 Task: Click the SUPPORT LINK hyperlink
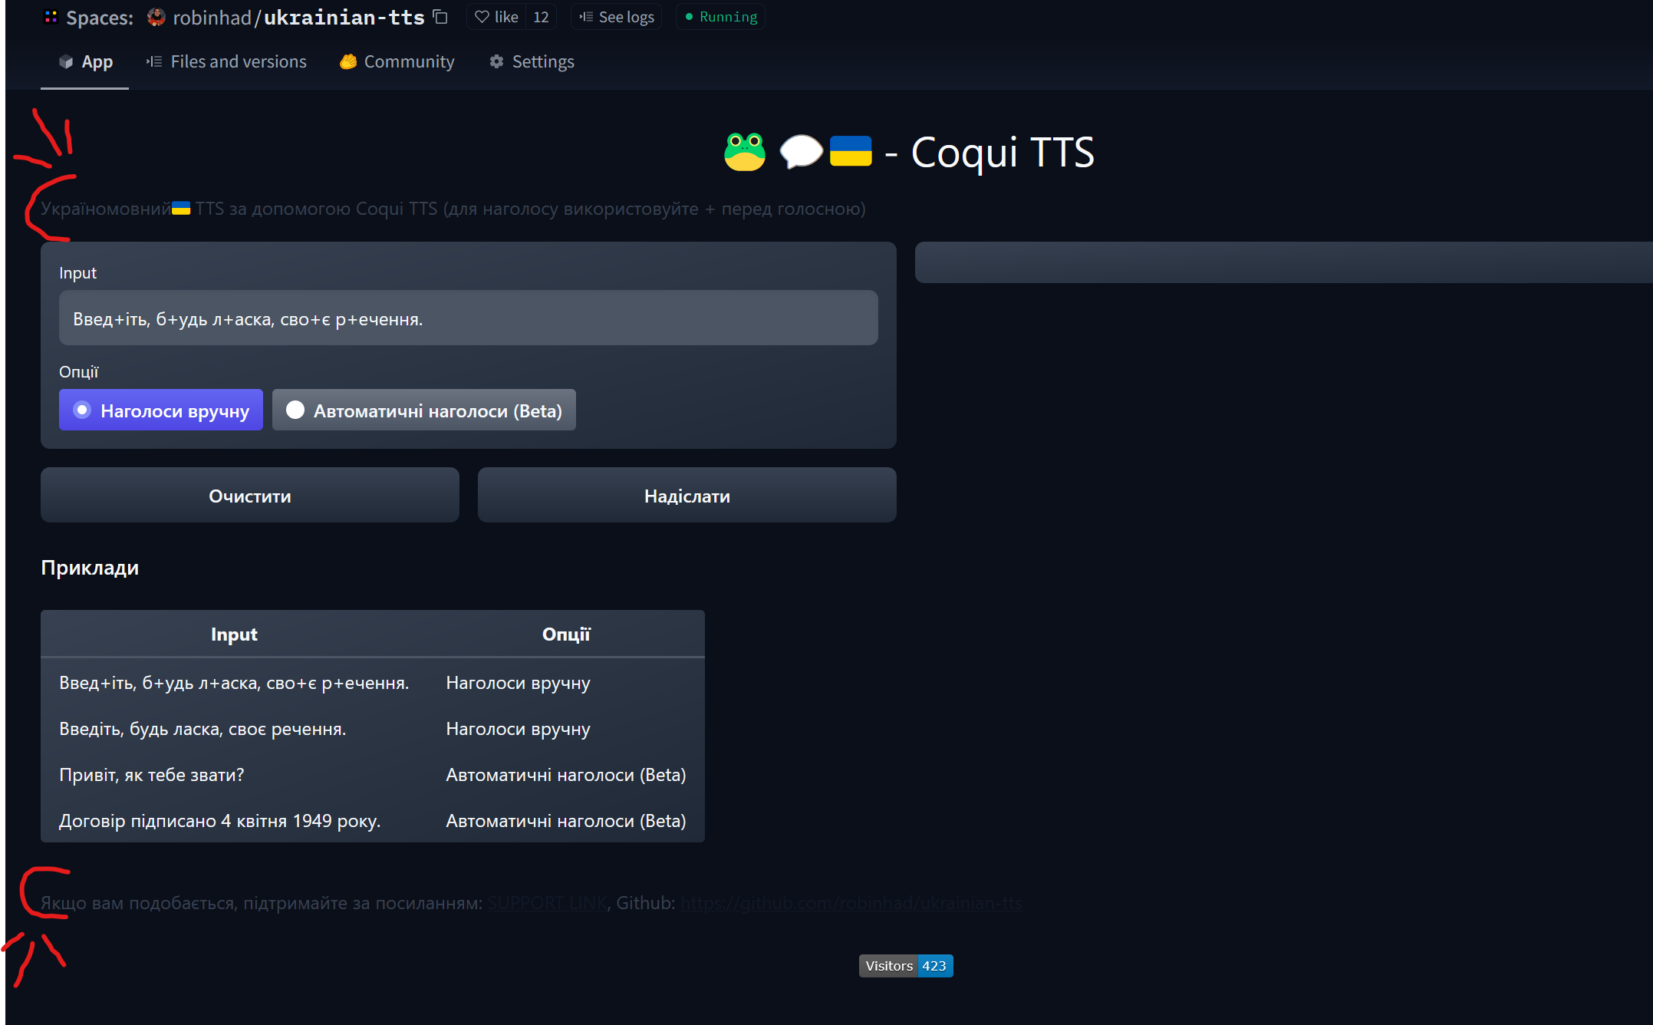click(x=546, y=903)
